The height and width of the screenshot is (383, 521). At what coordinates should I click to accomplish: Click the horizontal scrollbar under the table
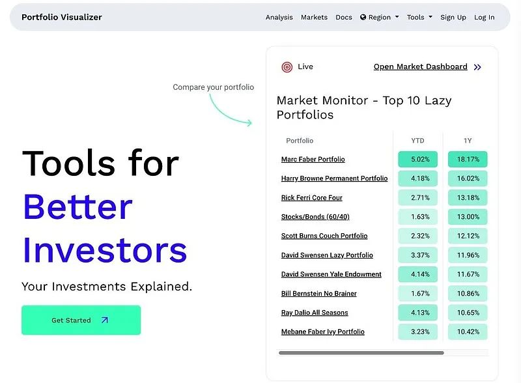coord(361,353)
